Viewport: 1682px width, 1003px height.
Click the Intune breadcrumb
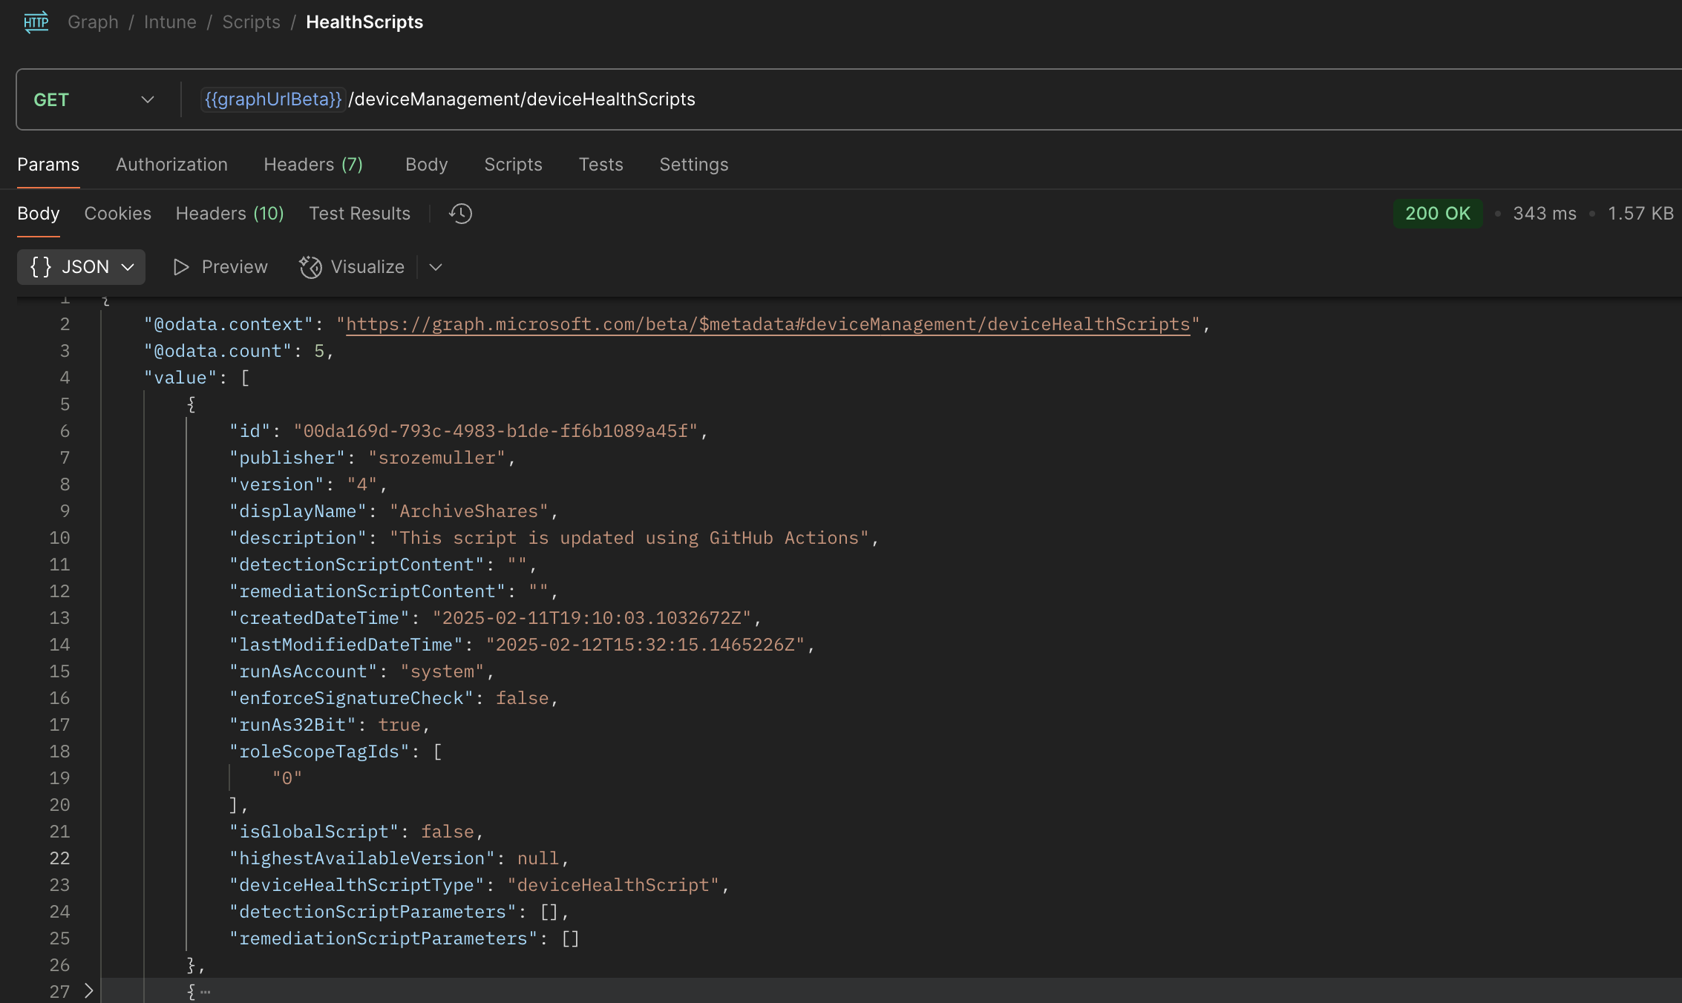click(170, 22)
